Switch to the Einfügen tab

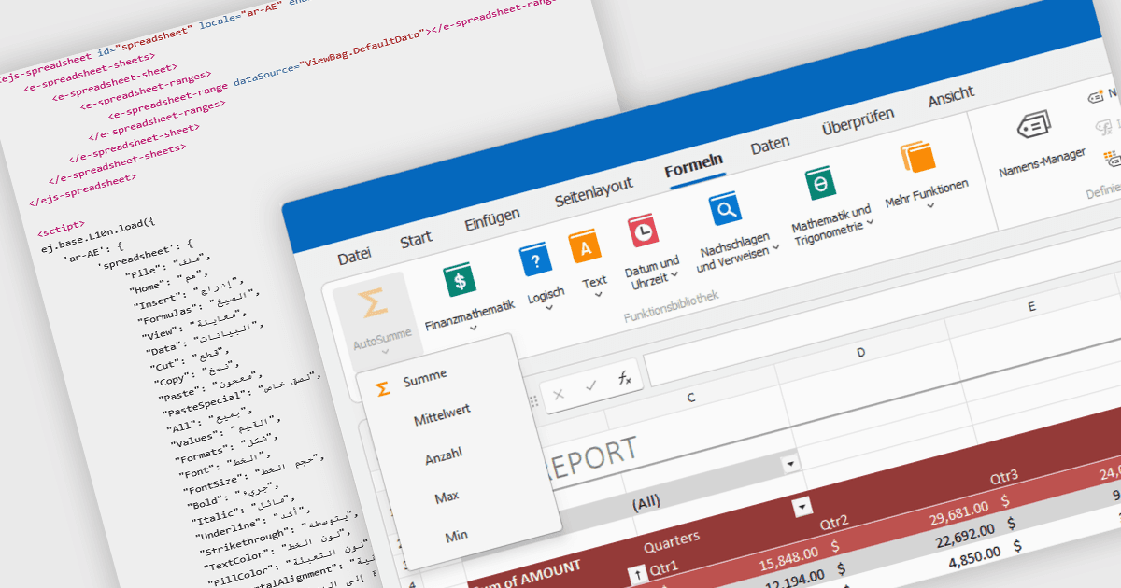tap(492, 220)
